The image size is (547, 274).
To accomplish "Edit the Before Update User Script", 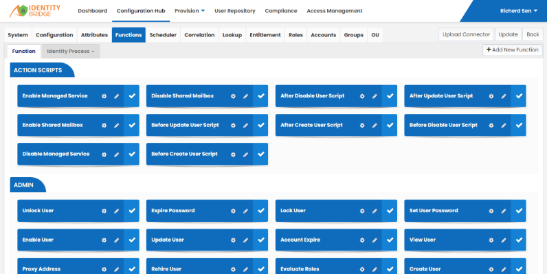I will point(245,126).
